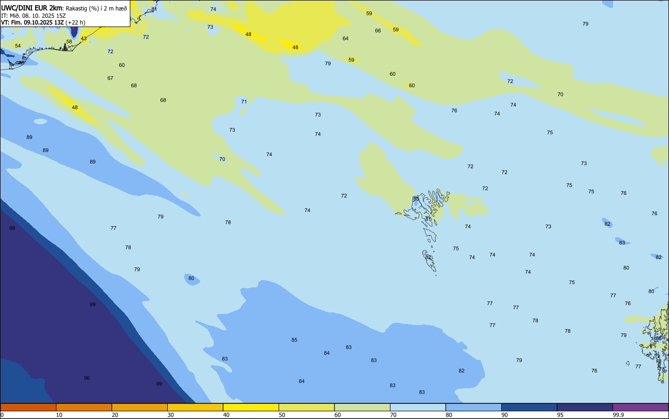Viewport: 669px width, 419px height.
Task: Click the map value 64
Action: click(x=345, y=39)
